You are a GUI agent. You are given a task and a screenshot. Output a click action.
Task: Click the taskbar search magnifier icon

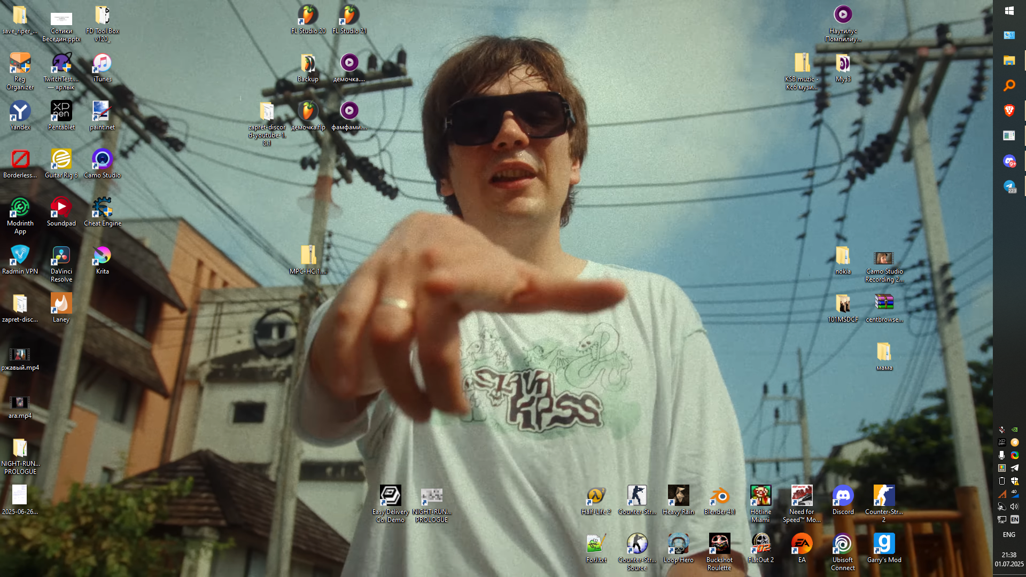1009,85
